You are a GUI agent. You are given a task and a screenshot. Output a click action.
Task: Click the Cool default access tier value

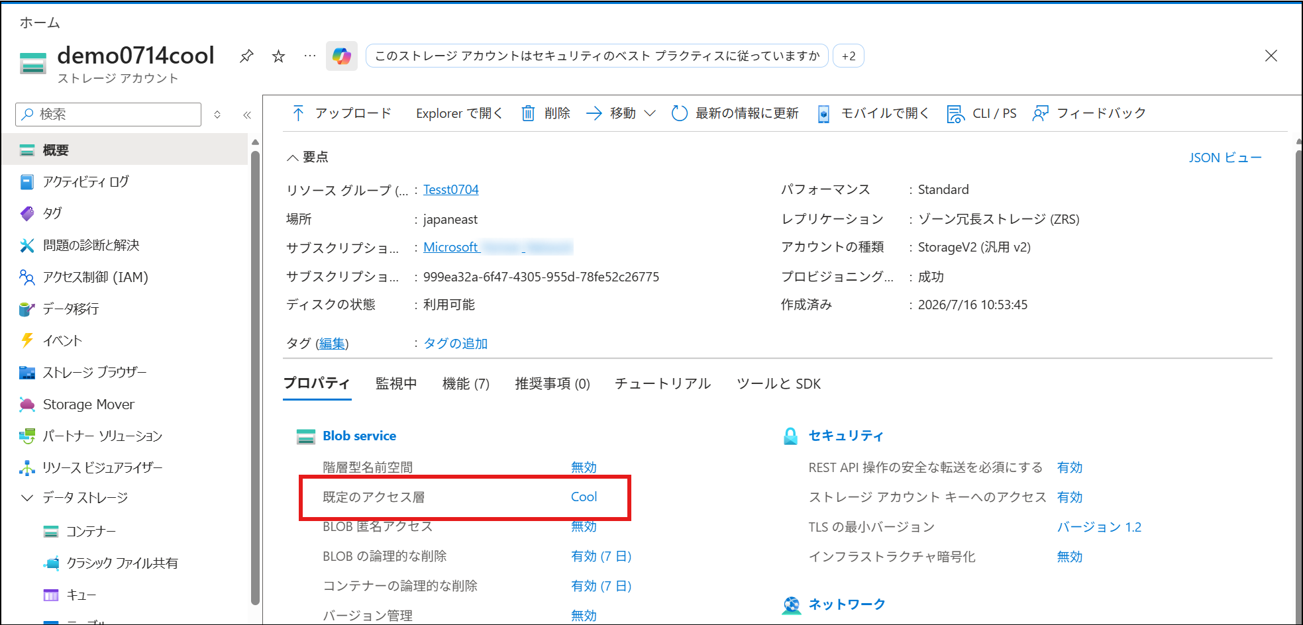[x=584, y=497]
